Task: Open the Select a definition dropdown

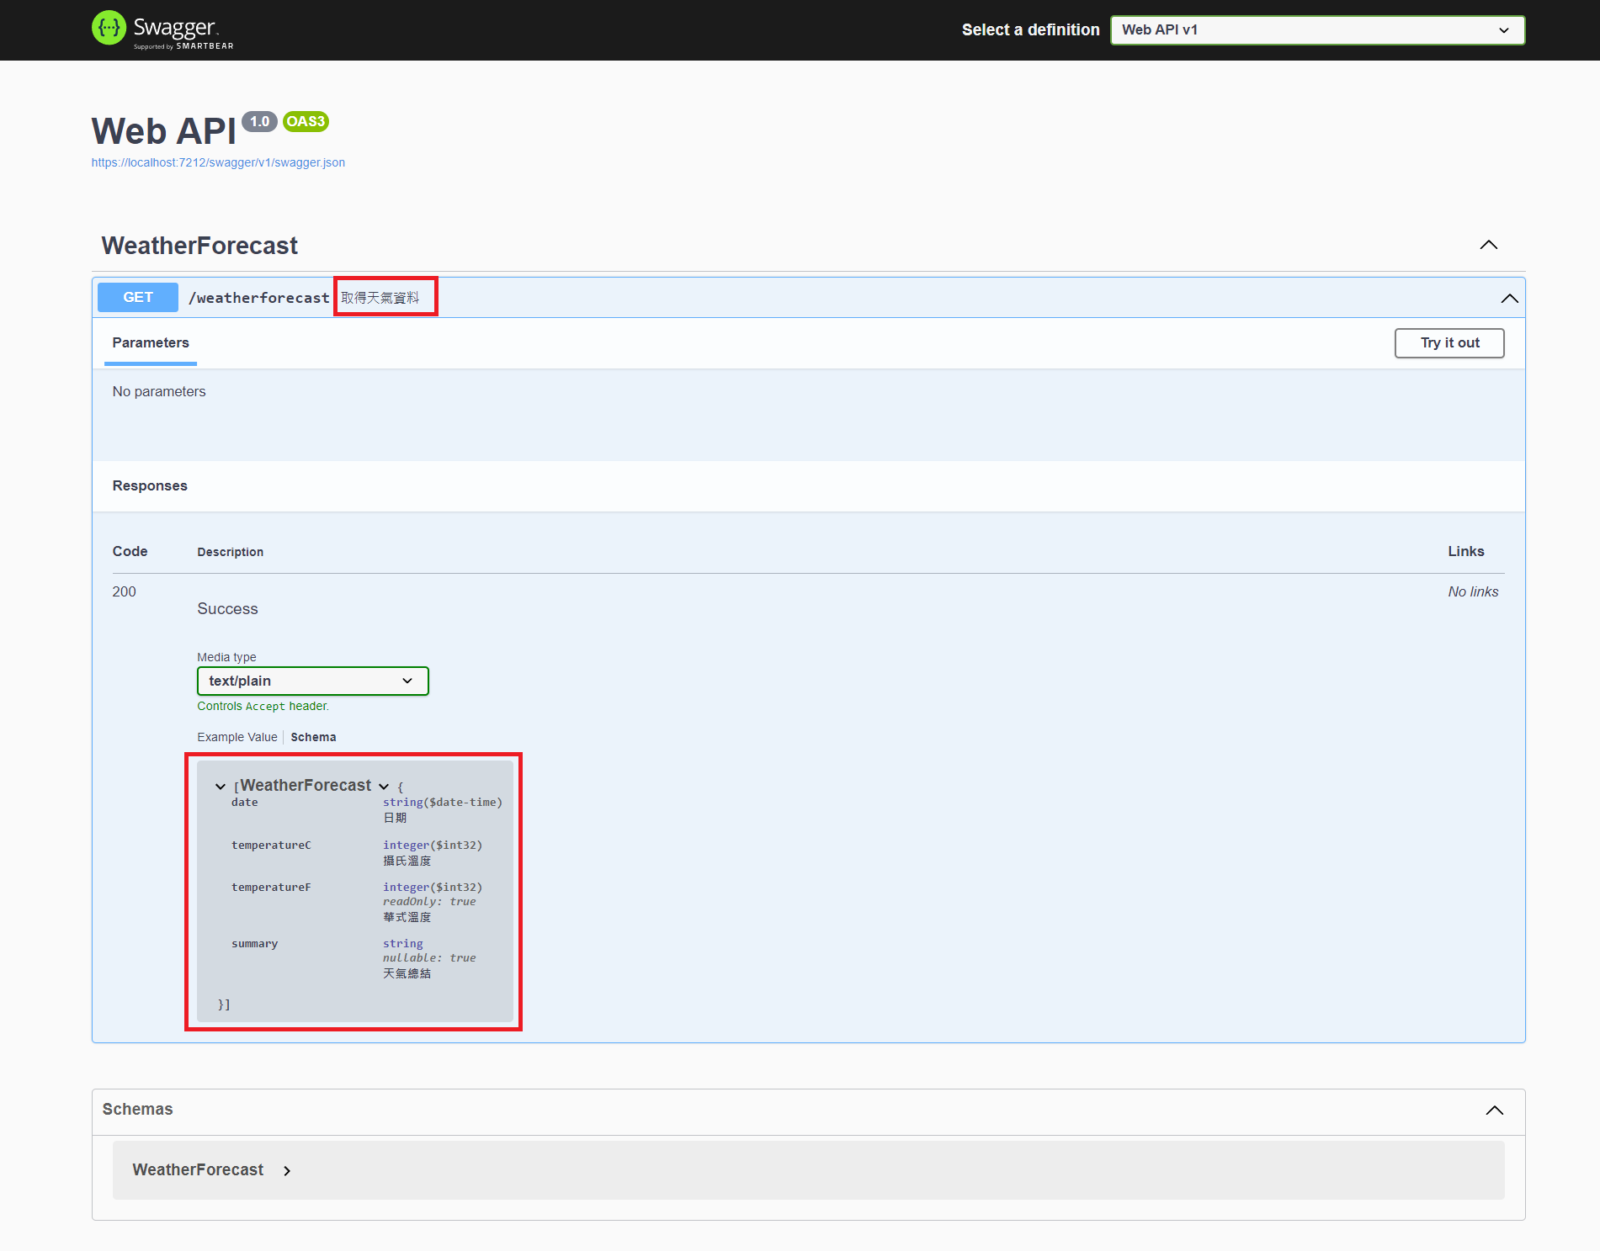Action: click(1317, 30)
